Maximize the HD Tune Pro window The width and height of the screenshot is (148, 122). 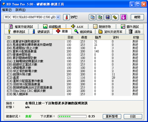coord(138,4)
